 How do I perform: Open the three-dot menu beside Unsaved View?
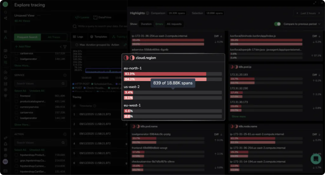39,15
